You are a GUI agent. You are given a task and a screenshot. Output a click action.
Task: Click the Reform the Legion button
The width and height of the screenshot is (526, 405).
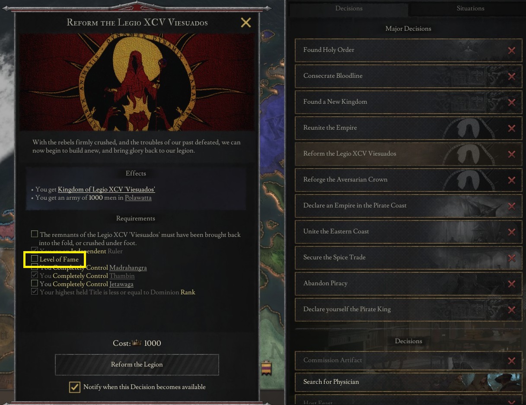[x=137, y=364]
